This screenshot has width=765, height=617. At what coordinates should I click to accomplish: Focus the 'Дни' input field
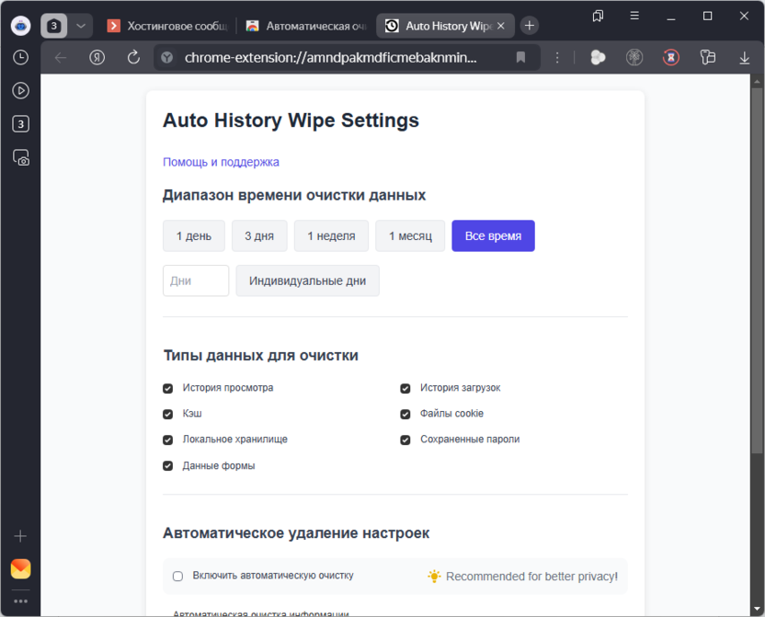[196, 281]
